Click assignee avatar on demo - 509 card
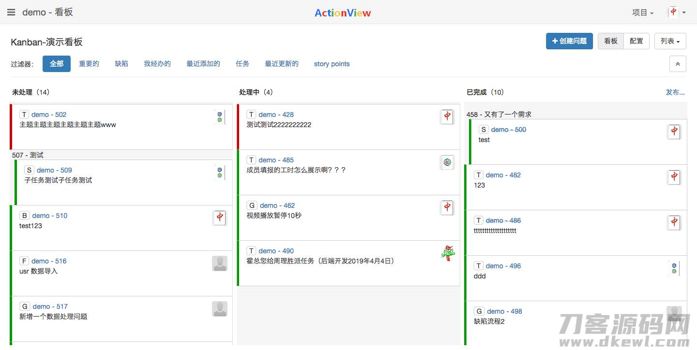Screen dimensions: 697x350 coord(220,173)
